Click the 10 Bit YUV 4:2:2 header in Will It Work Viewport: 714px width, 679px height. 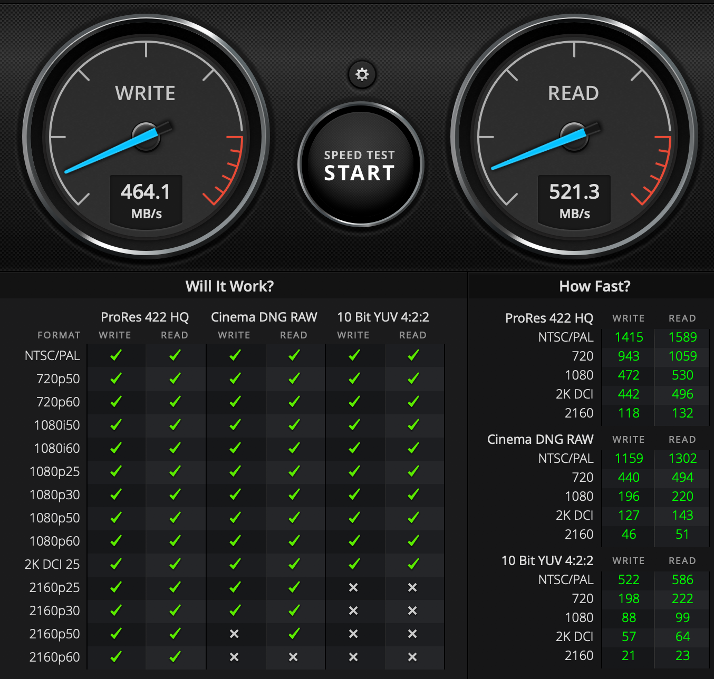(x=383, y=317)
